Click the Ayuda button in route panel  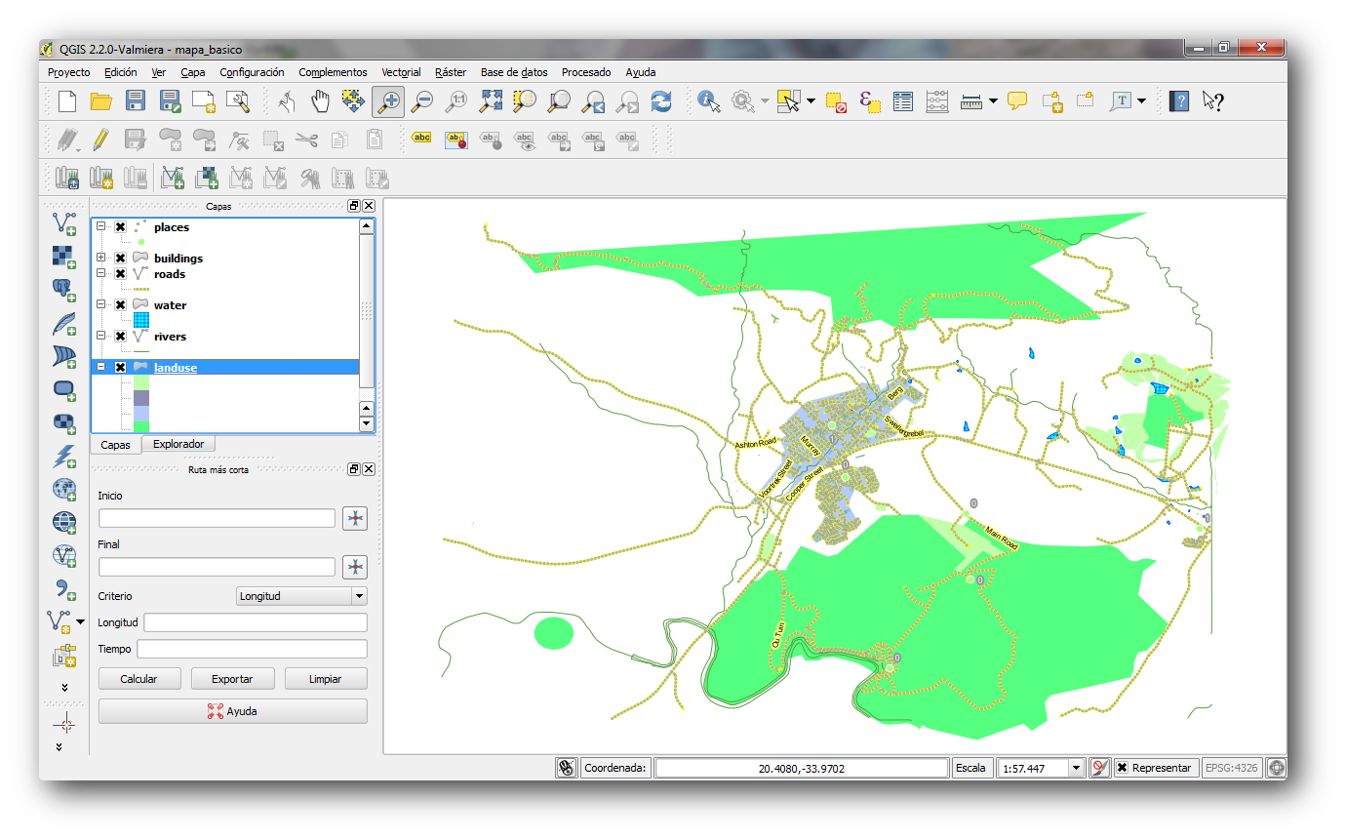click(233, 711)
